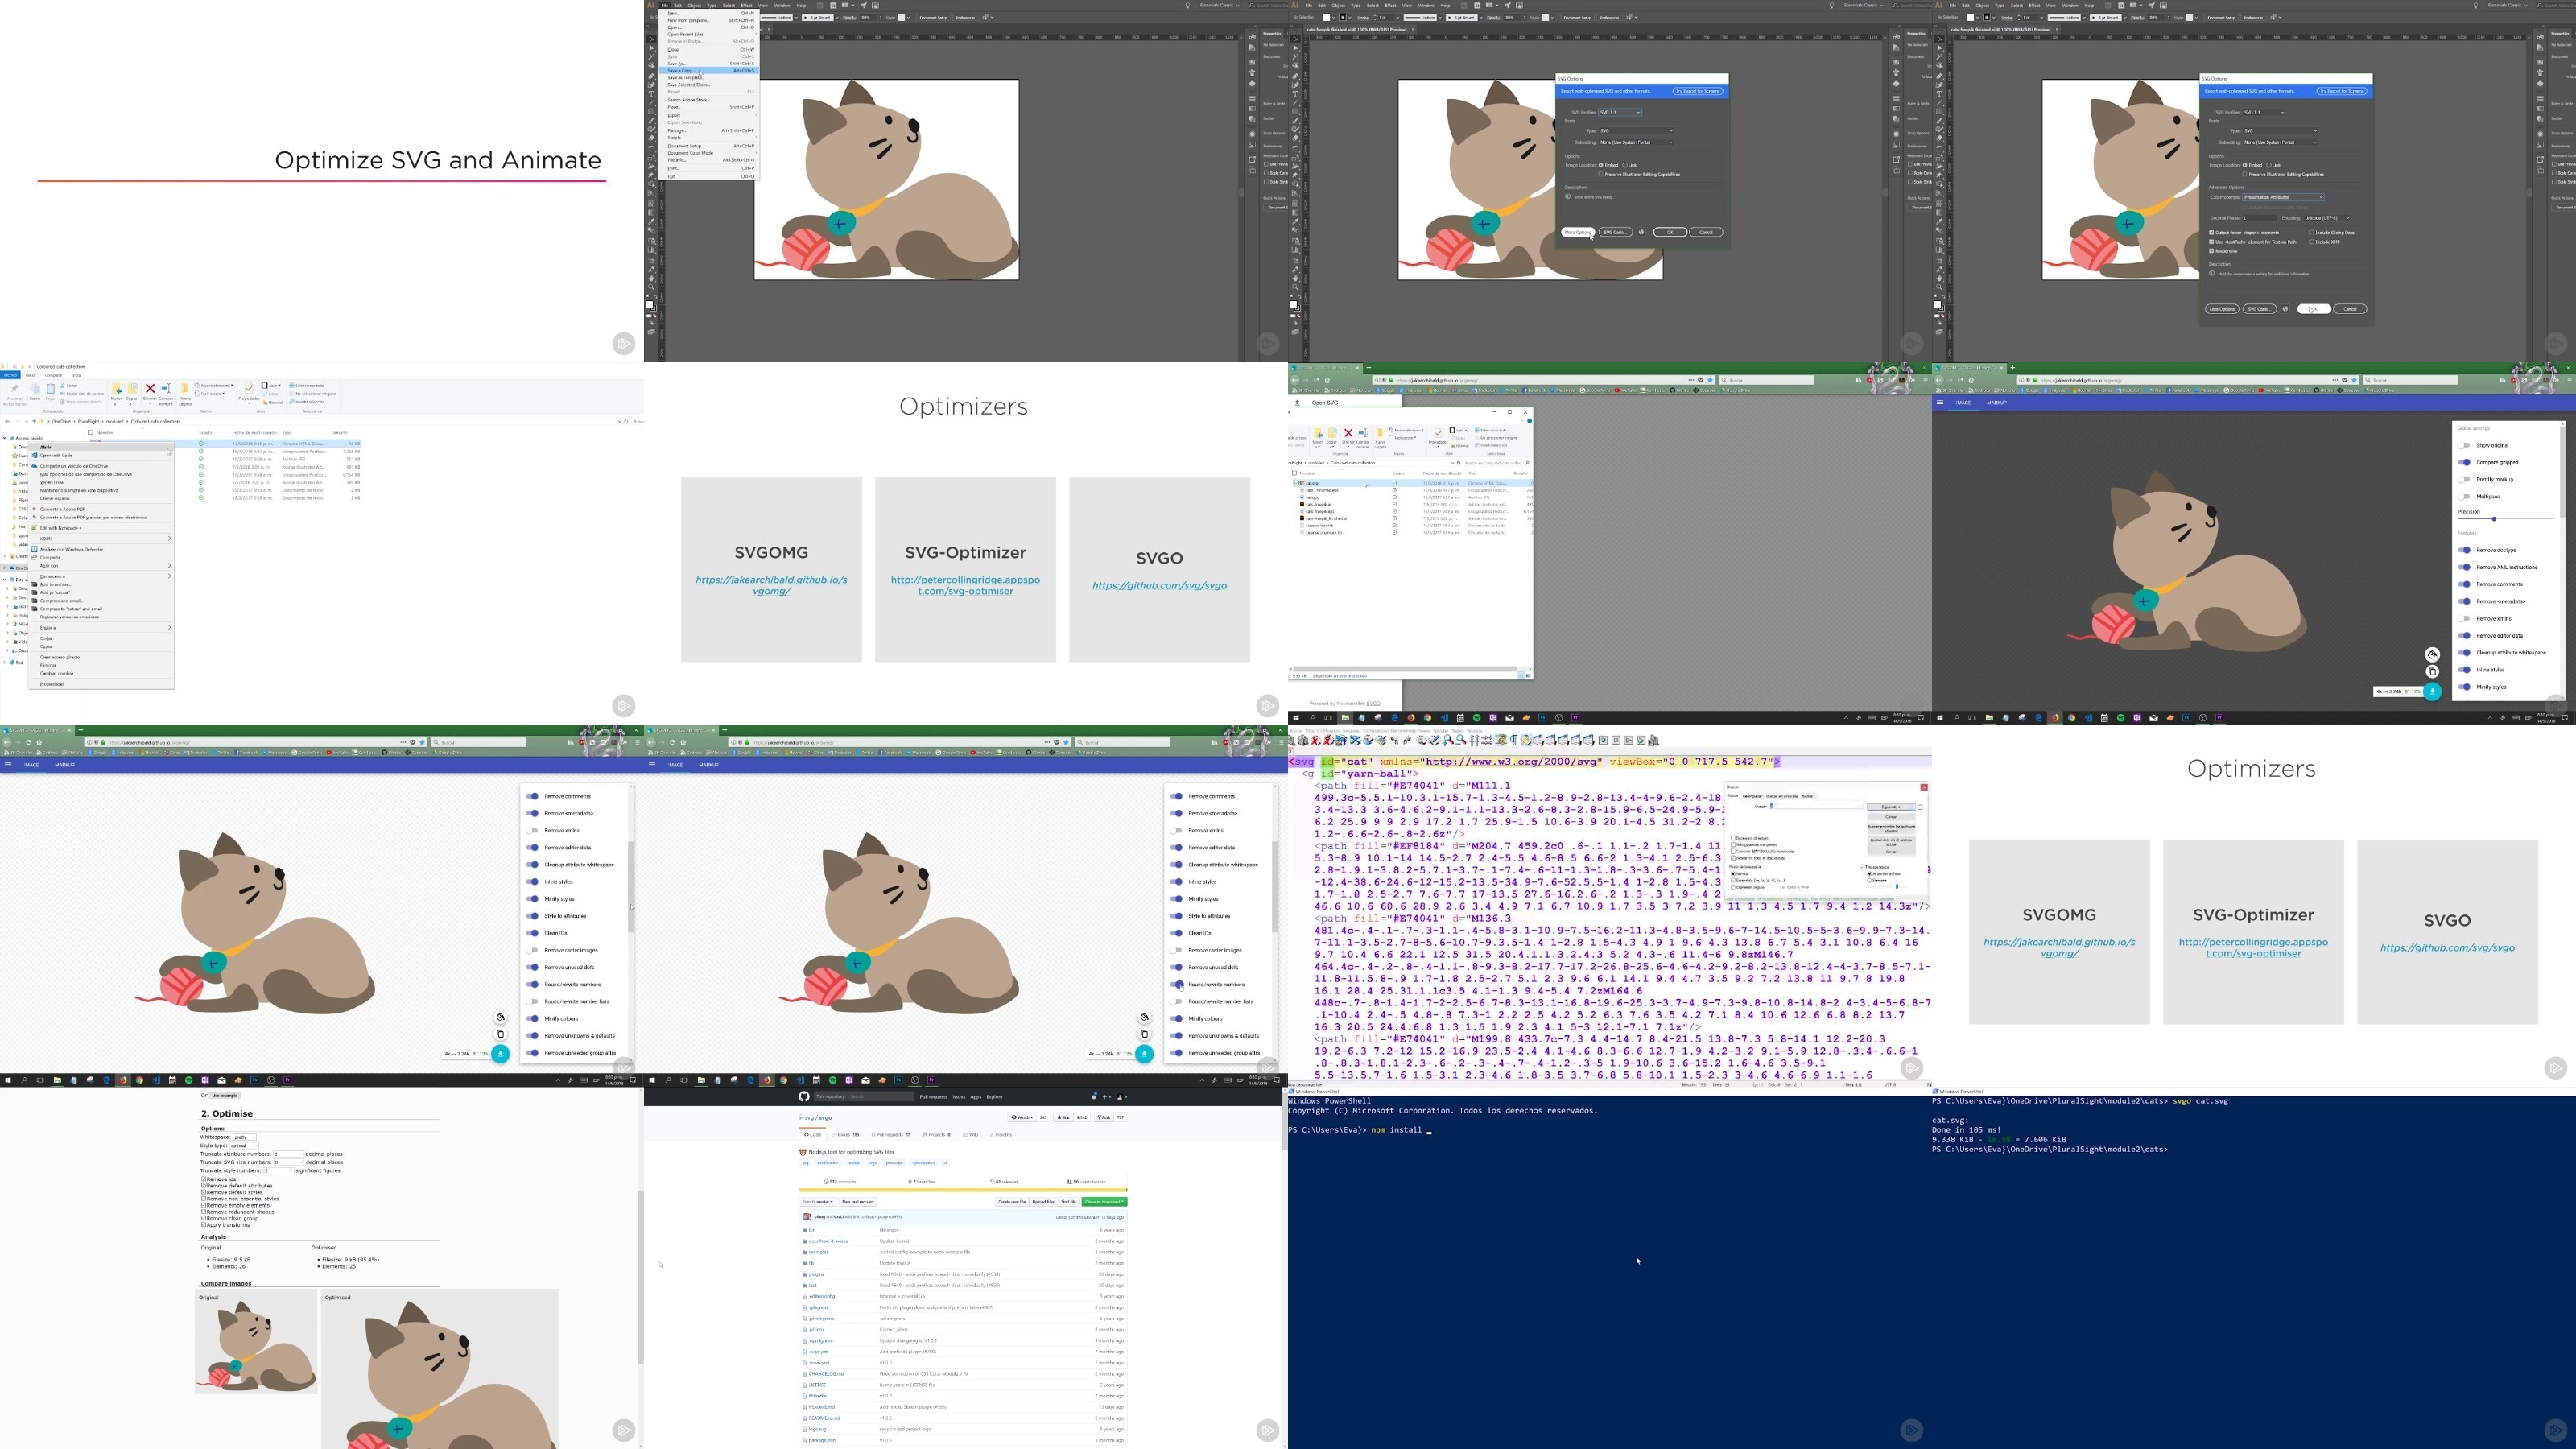Turn off the Compare gzipped toggle
Screen dimensions: 2576x1449
coord(2465,462)
